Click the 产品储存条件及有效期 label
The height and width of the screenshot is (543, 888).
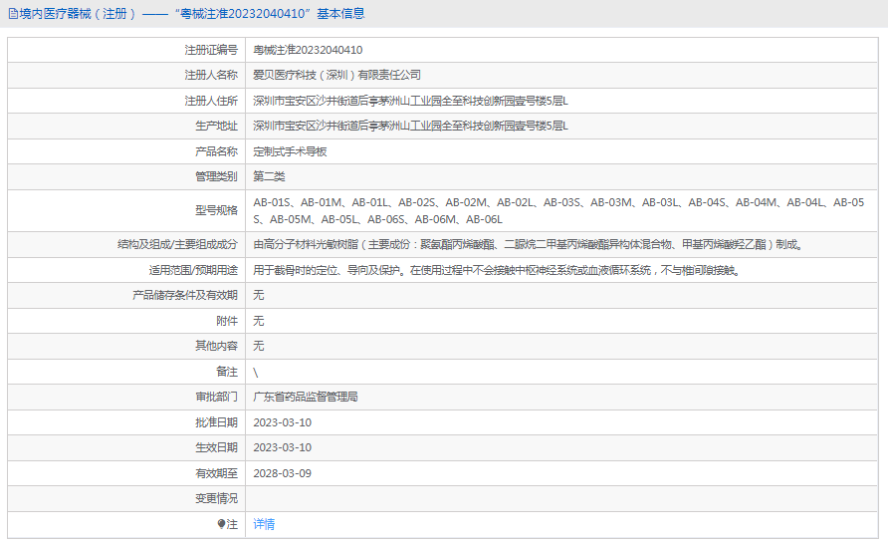point(185,295)
